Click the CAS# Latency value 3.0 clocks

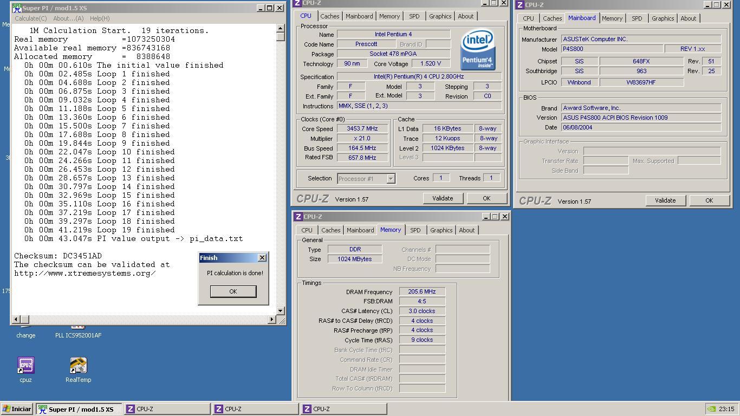click(x=422, y=311)
